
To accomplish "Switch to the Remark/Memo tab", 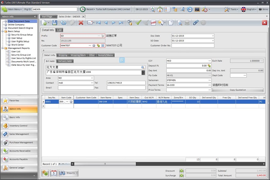I will [105, 55].
